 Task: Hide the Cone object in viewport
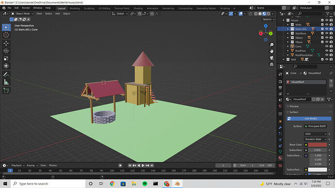point(327,46)
